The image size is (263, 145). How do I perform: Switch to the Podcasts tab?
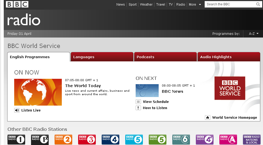click(x=165, y=57)
